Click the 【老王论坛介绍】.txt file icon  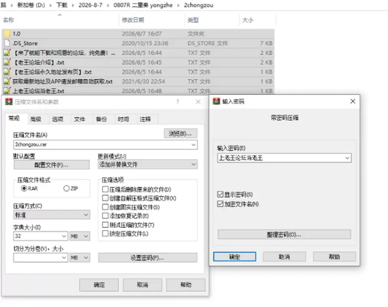[x=7, y=62]
